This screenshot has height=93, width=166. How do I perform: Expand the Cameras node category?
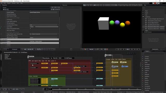pos(143,57)
